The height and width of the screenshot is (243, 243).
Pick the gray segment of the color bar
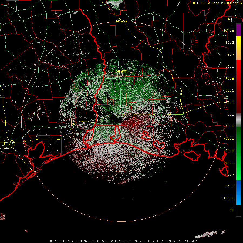pos(238,120)
